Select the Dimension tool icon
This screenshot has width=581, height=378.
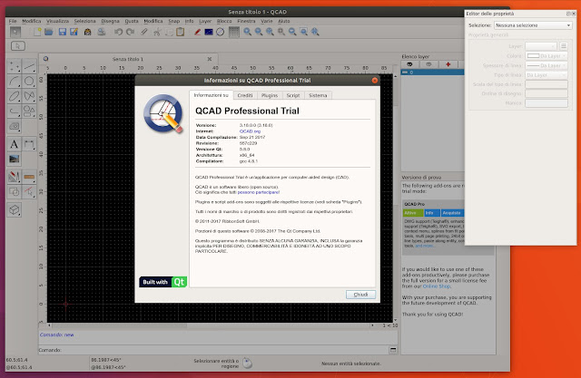tap(29, 144)
